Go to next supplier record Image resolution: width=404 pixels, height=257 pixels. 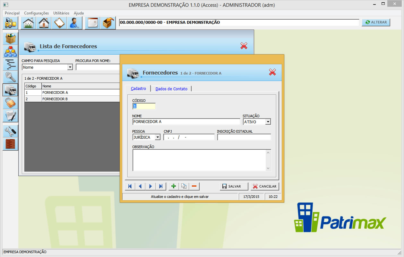coord(150,186)
